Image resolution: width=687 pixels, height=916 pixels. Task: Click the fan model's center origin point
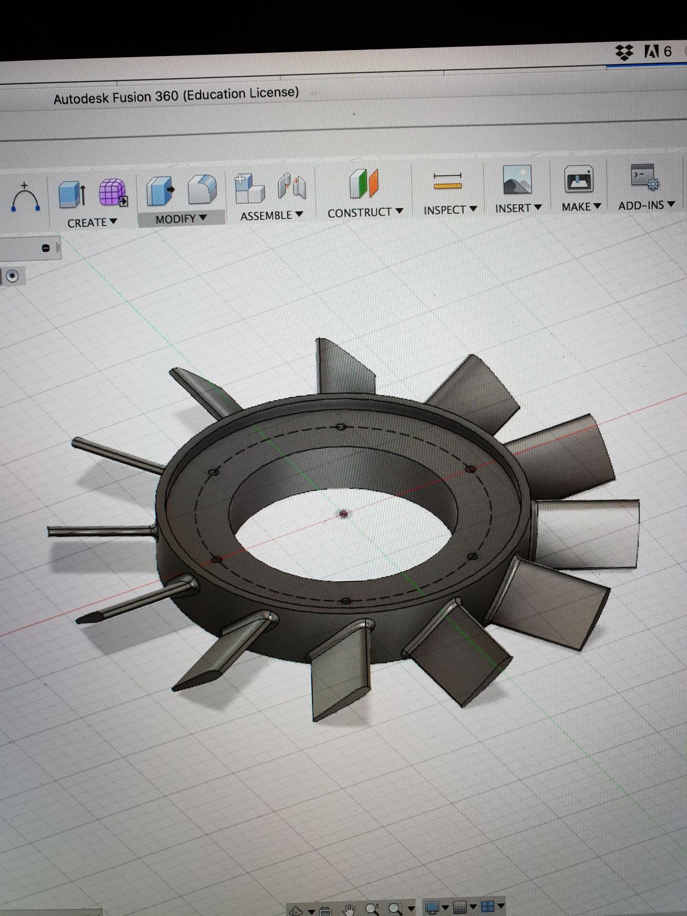pyautogui.click(x=344, y=514)
